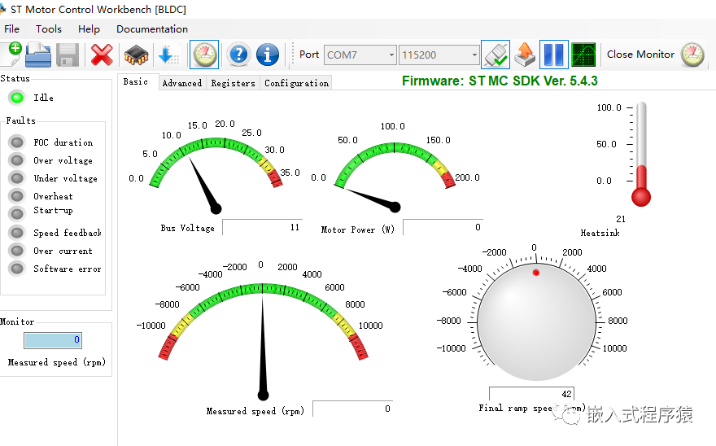The image size is (716, 446).
Task: Expand the COM7 port dropdown
Action: [x=391, y=55]
